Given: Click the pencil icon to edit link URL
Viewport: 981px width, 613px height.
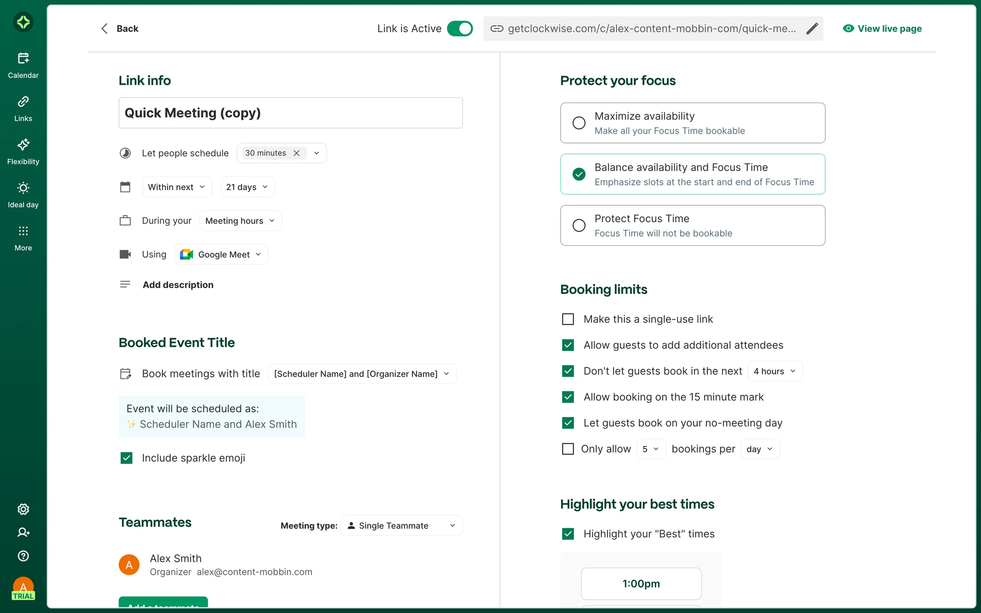Looking at the screenshot, I should (812, 29).
